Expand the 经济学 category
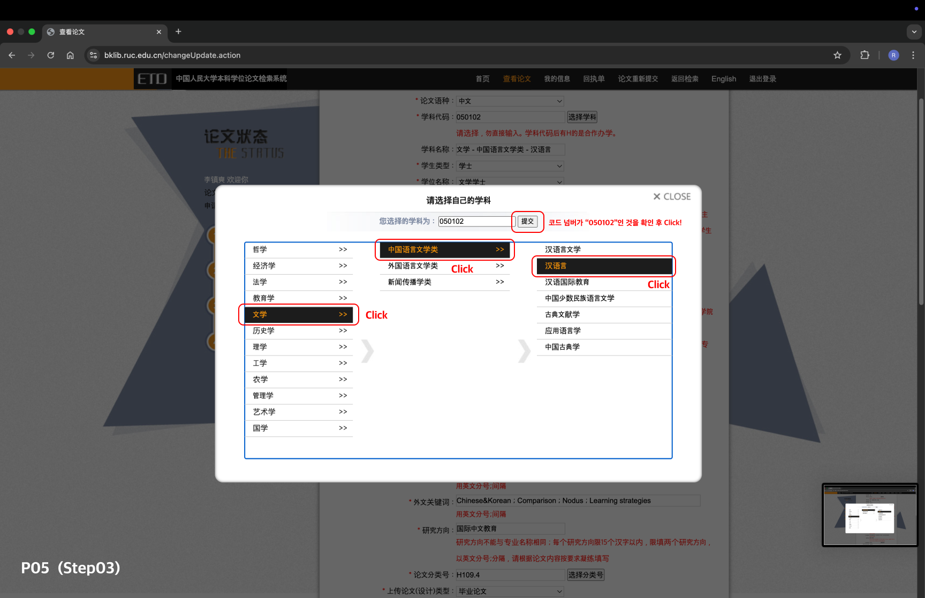 299,266
